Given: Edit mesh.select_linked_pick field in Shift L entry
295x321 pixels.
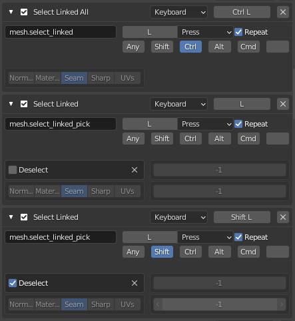Looking at the screenshot, I should click(x=61, y=237).
